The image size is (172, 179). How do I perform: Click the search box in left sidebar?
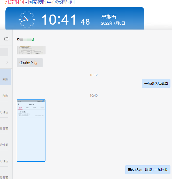coord(4,52)
